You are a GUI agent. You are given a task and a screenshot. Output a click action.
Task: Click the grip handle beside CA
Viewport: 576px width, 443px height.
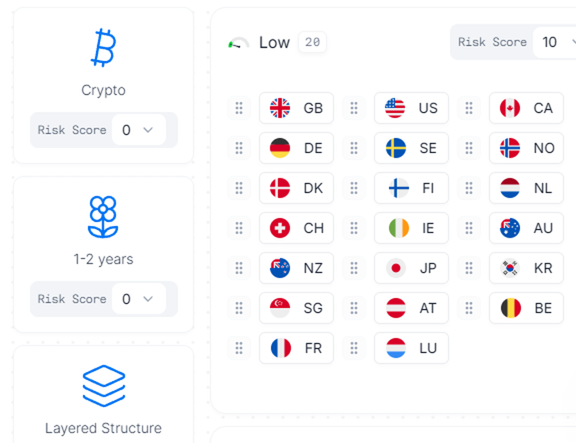tap(469, 108)
